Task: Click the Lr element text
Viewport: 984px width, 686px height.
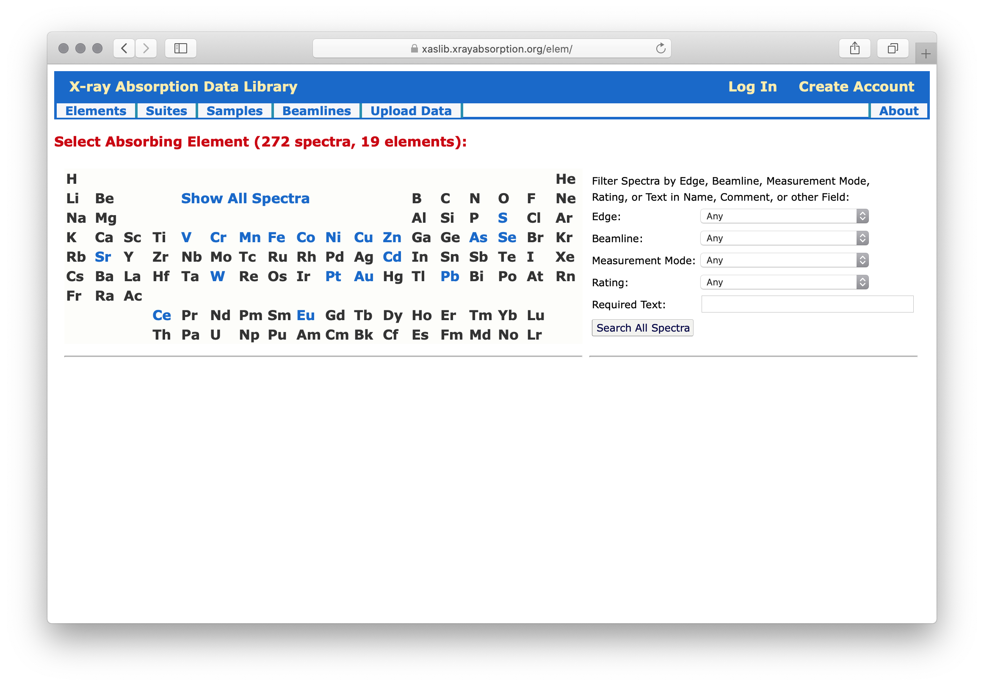Action: click(534, 335)
